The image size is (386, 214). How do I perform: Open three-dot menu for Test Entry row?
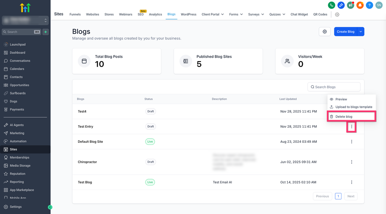click(x=352, y=126)
